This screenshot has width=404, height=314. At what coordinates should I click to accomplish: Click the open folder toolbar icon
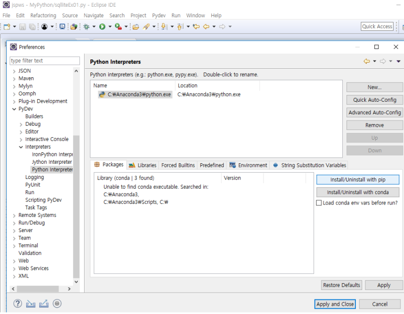tap(136, 27)
